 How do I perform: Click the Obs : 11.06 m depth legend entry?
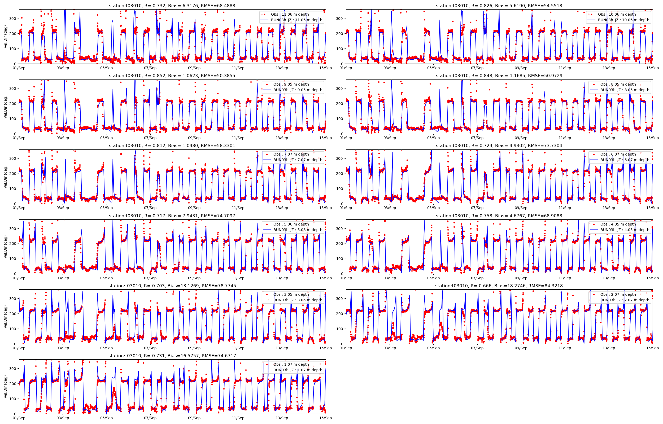pos(290,14)
